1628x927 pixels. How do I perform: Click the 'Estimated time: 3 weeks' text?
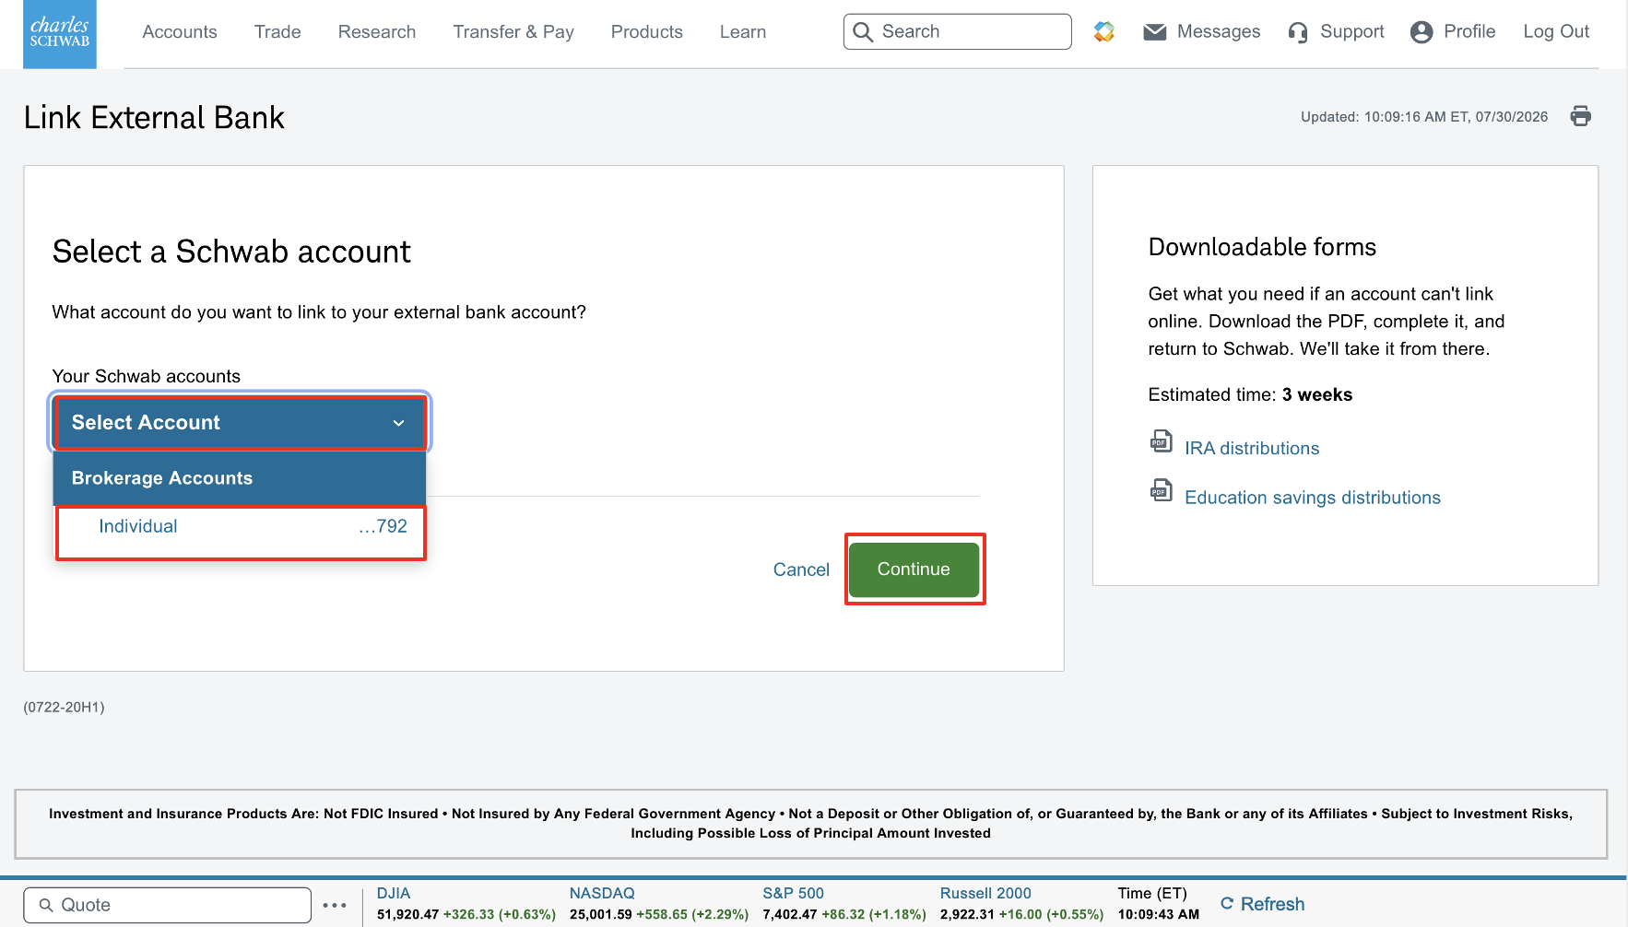pos(1250,394)
